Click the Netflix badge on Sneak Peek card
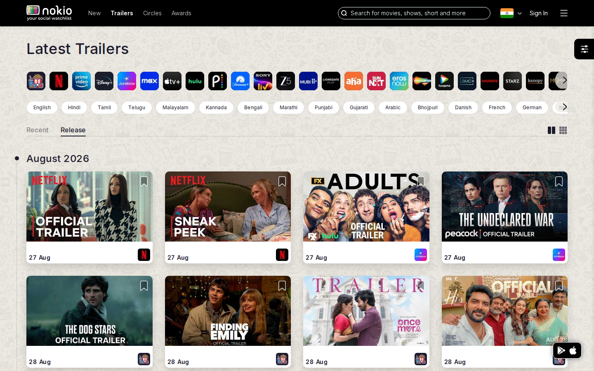 tap(282, 255)
